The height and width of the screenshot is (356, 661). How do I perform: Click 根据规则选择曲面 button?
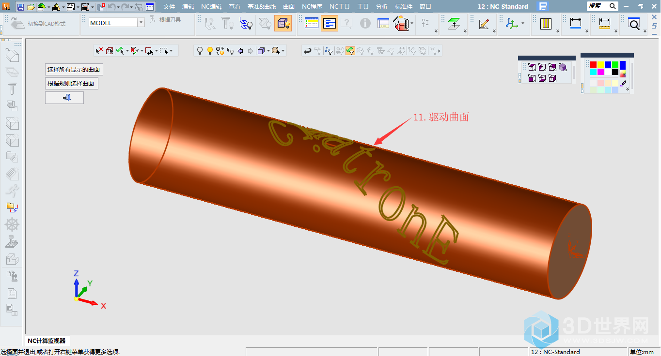pyautogui.click(x=71, y=84)
